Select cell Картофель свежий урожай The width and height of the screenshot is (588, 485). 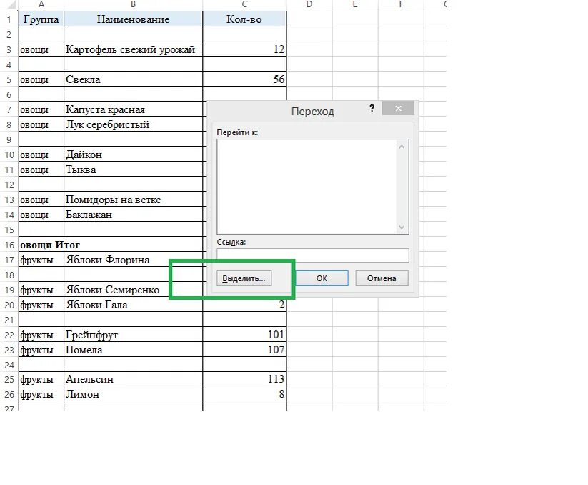click(x=133, y=49)
